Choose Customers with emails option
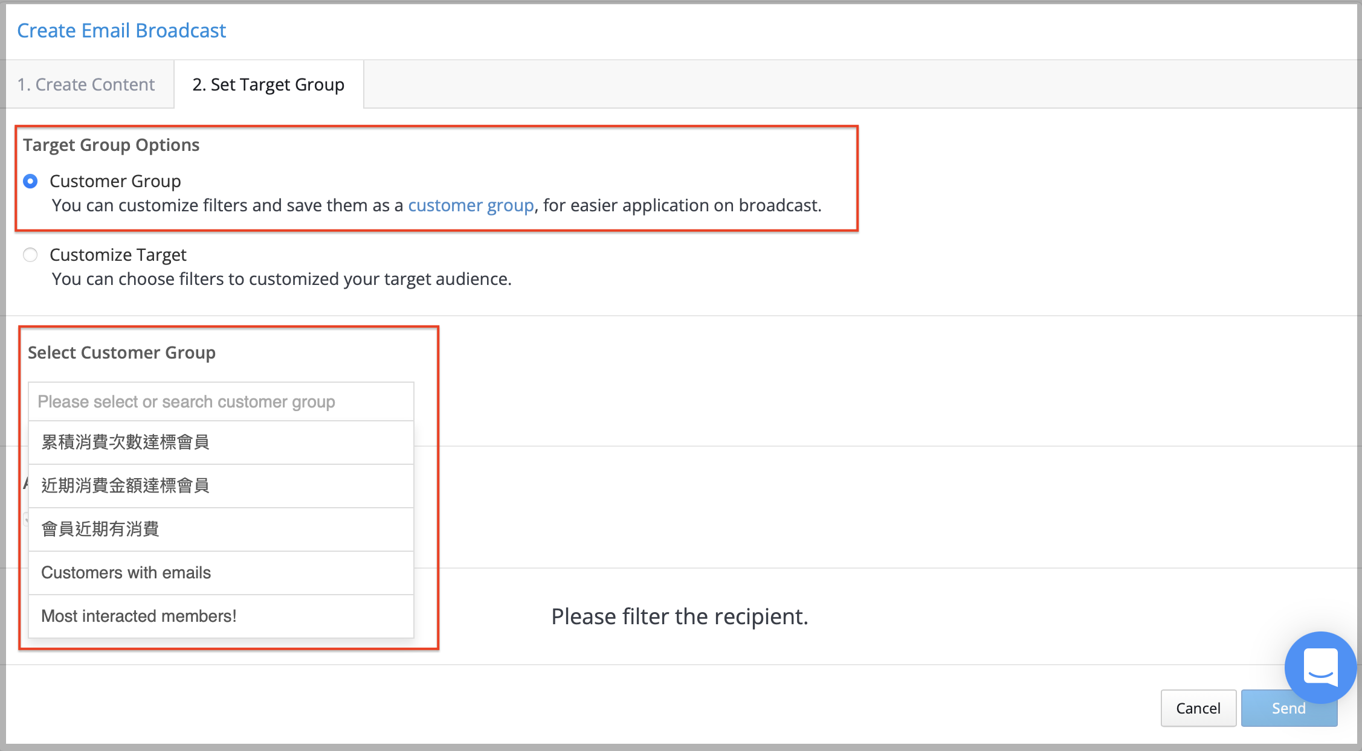 (x=221, y=573)
